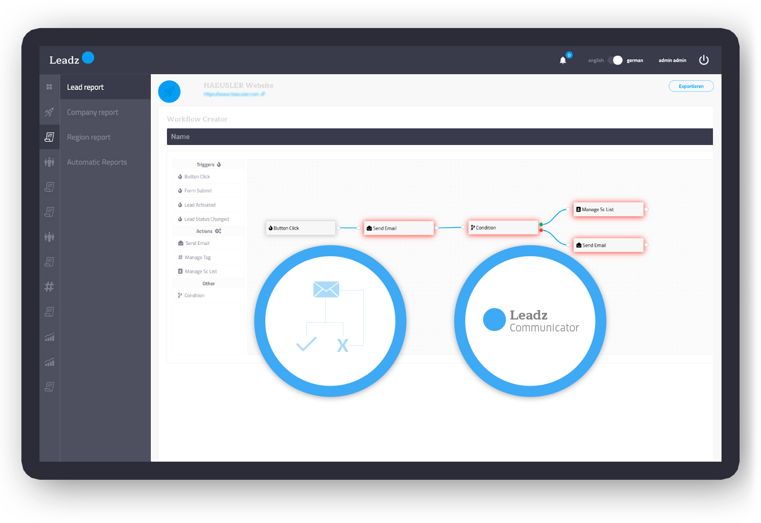Click the power logout icon
Image resolution: width=761 pixels, height=523 pixels.
(x=704, y=60)
